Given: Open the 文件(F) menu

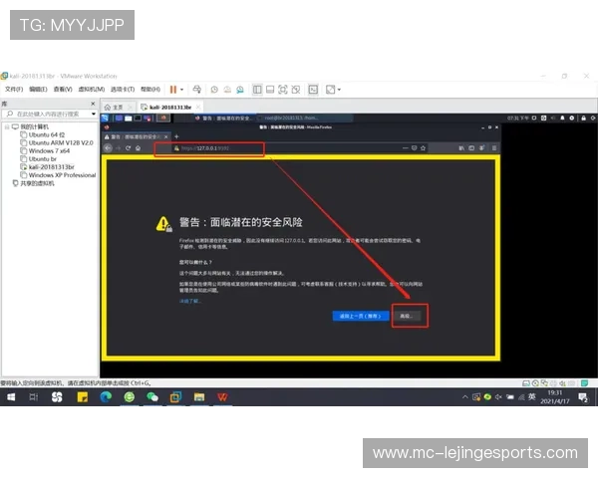Looking at the screenshot, I should tap(14, 90).
